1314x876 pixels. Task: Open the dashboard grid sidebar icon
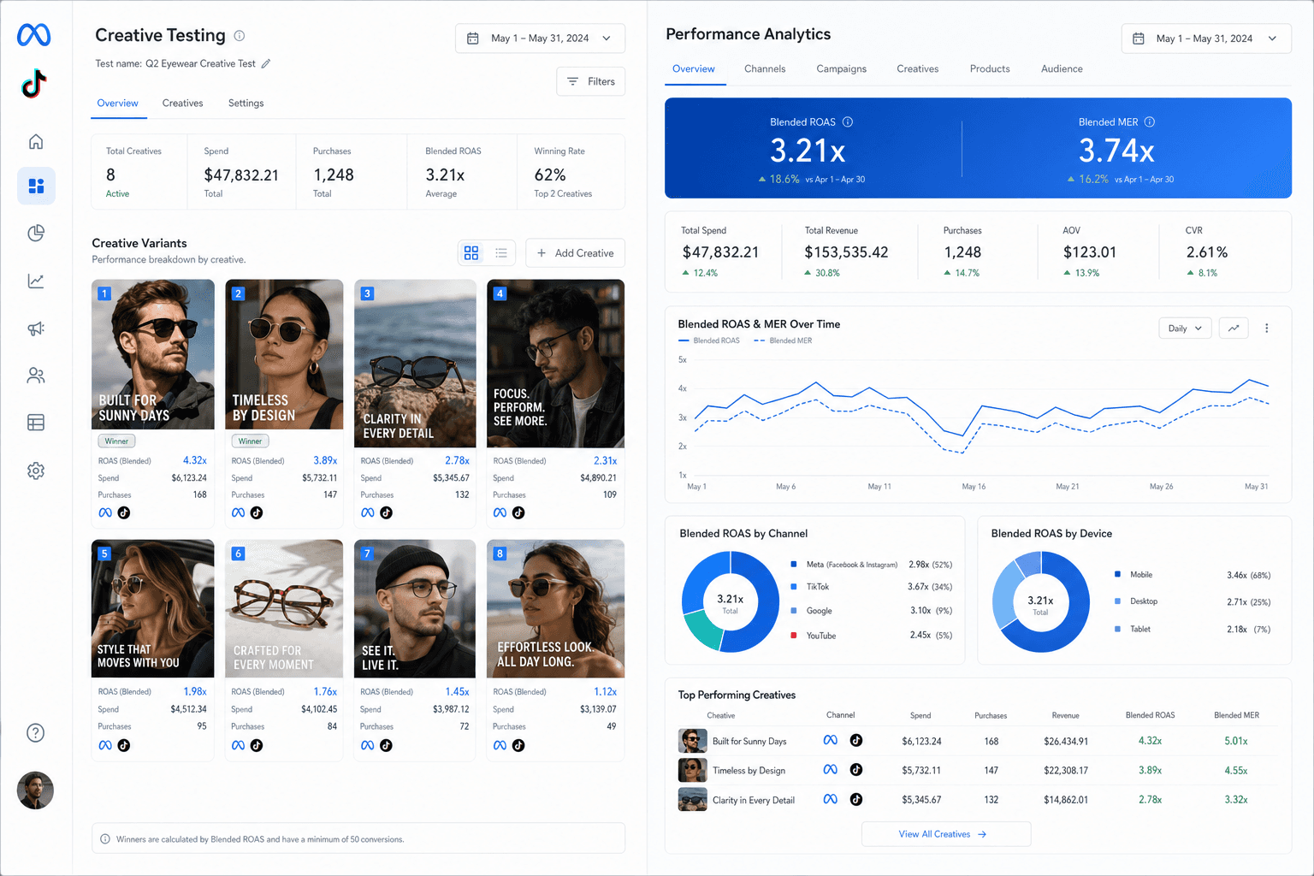(x=36, y=186)
